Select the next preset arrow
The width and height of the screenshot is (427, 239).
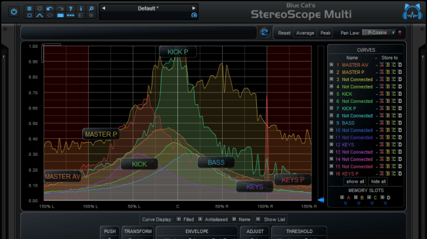[x=194, y=8]
